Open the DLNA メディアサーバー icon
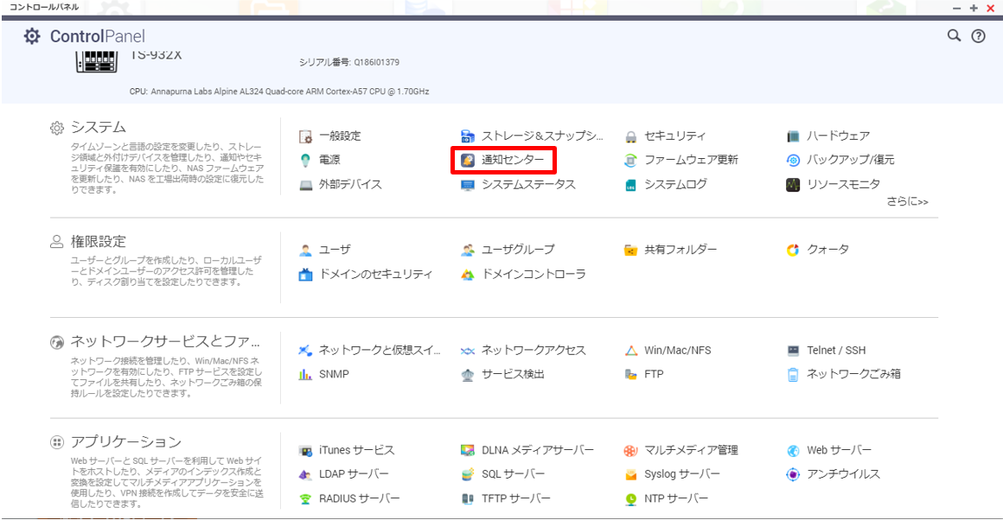 coord(468,451)
